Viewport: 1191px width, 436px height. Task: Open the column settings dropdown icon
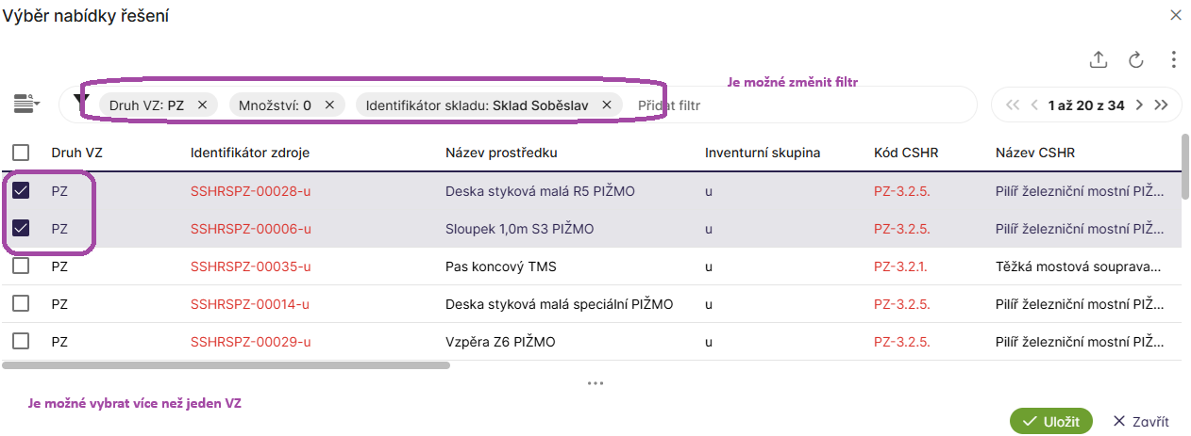tap(26, 105)
